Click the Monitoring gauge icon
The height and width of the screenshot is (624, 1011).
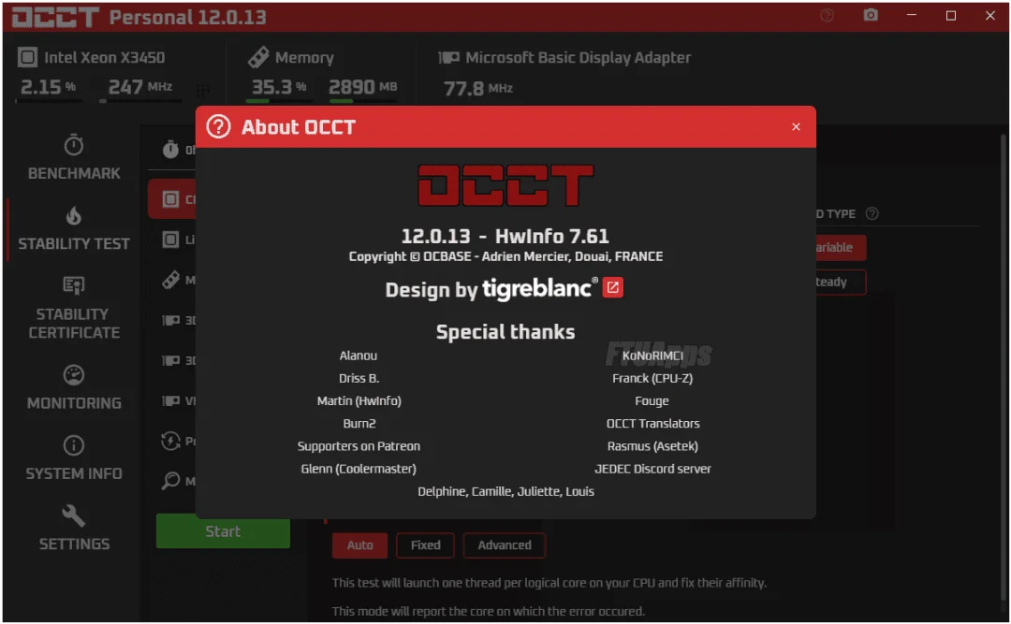point(74,374)
